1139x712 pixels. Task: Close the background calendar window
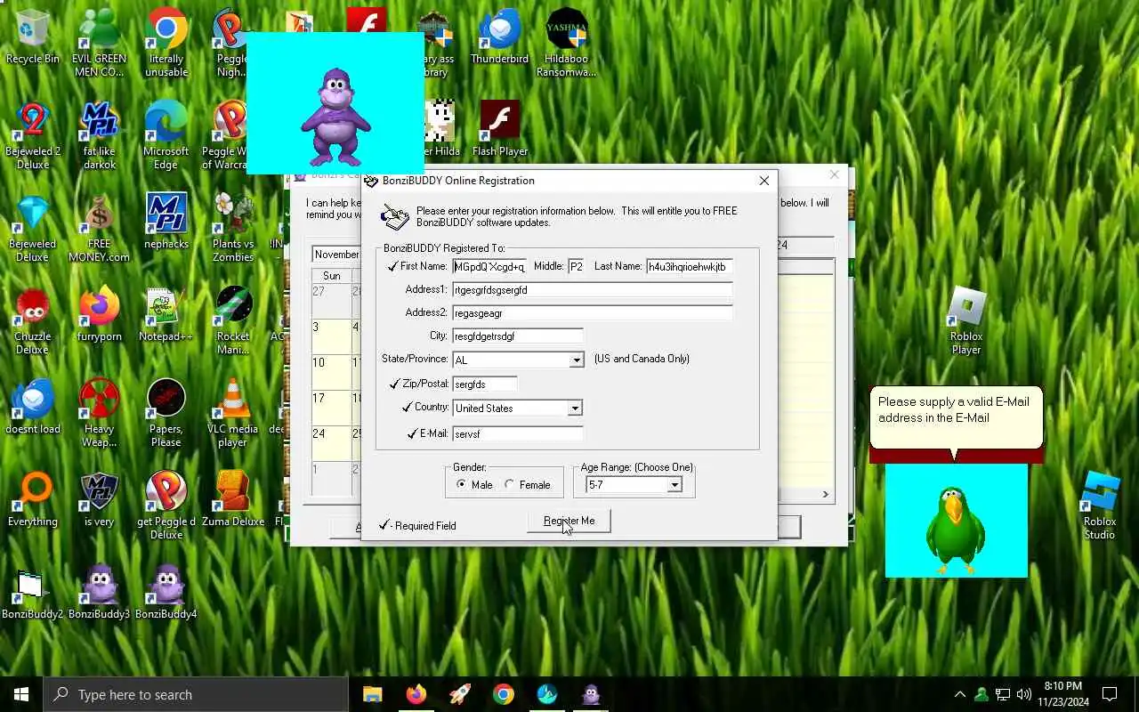click(834, 174)
